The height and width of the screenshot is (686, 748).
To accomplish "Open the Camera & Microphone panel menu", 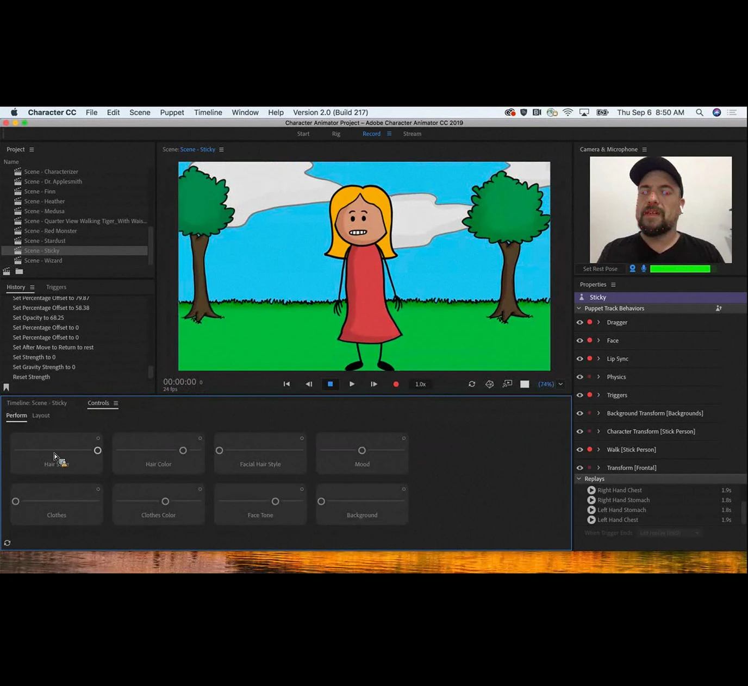I will click(645, 149).
